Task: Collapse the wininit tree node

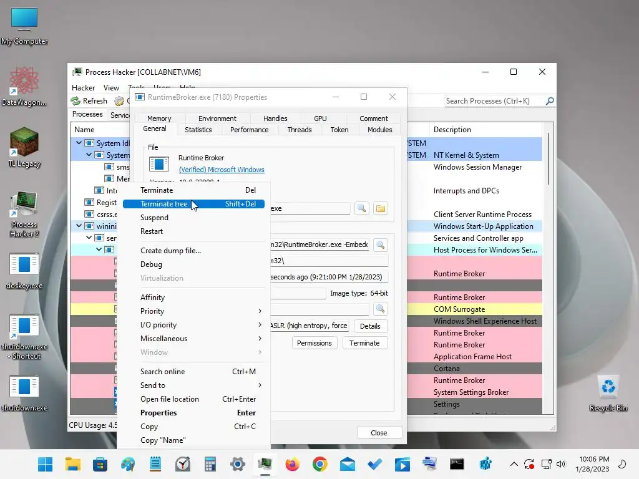Action: pos(79,226)
